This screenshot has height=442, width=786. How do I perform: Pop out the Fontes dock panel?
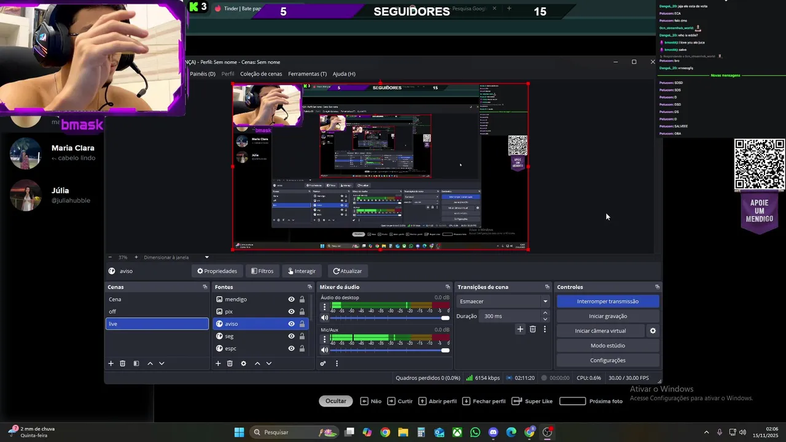(309, 287)
